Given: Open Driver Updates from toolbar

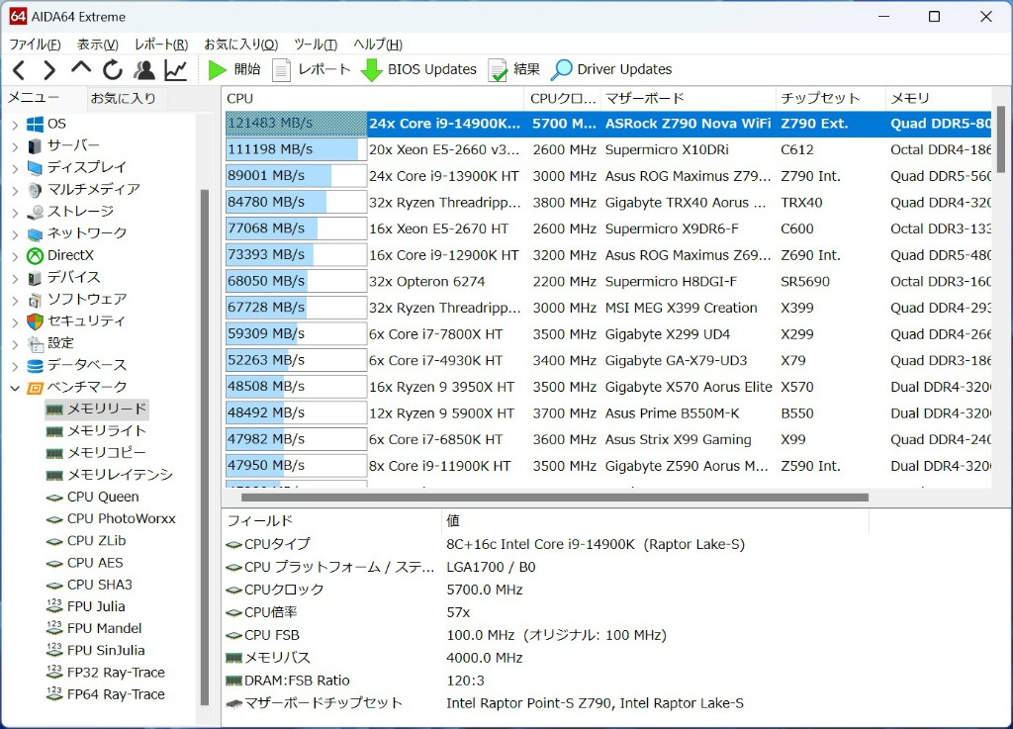Looking at the screenshot, I should pyautogui.click(x=611, y=69).
